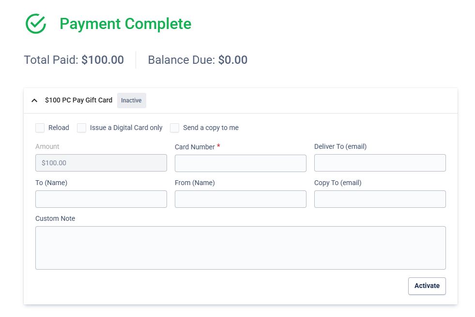Focus the Card Number input field
Viewport: 475px width, 317px height.
point(241,163)
